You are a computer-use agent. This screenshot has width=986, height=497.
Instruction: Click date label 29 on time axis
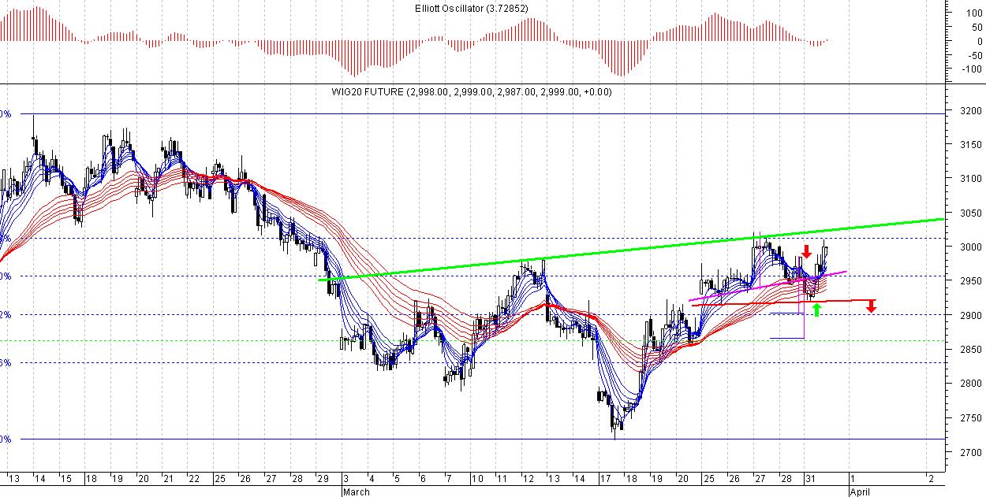(322, 478)
